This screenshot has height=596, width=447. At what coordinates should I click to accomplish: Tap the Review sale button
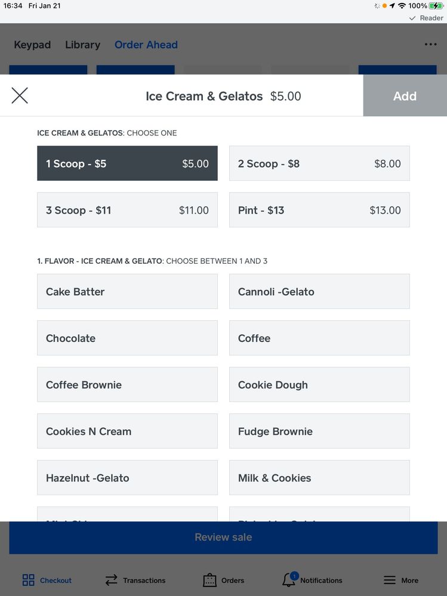pyautogui.click(x=223, y=537)
